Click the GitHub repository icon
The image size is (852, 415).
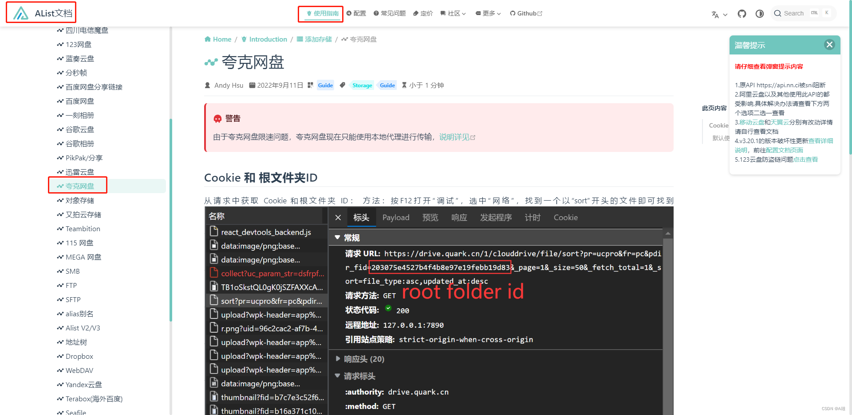[742, 14]
